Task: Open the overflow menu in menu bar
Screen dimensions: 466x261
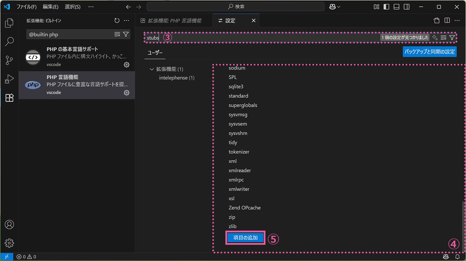Action: point(91,7)
